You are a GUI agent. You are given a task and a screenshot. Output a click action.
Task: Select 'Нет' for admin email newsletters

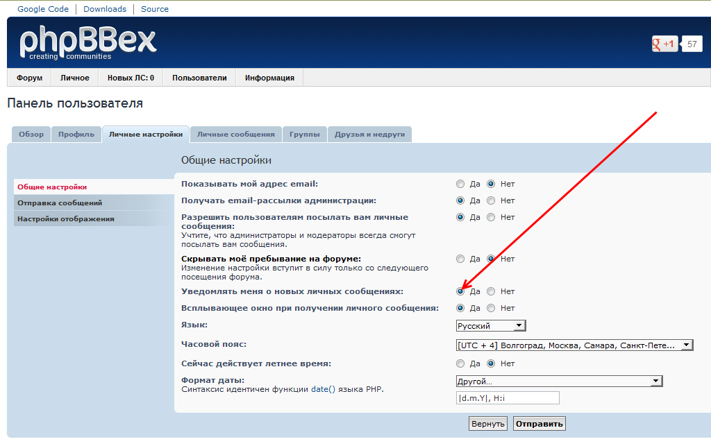point(491,201)
